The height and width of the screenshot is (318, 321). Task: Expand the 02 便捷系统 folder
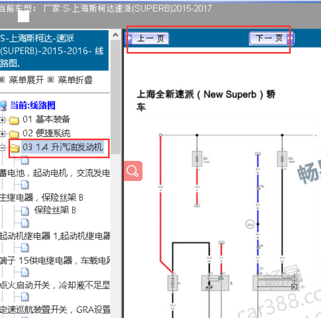point(2,134)
